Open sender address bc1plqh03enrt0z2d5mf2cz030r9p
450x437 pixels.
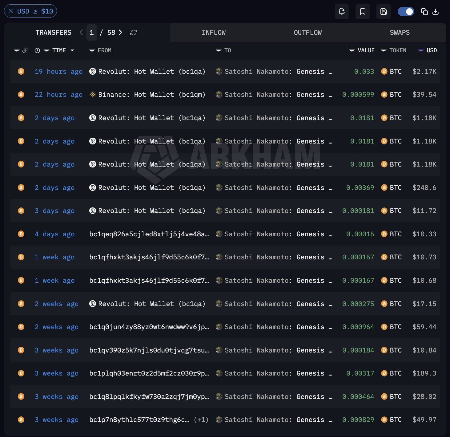149,373
